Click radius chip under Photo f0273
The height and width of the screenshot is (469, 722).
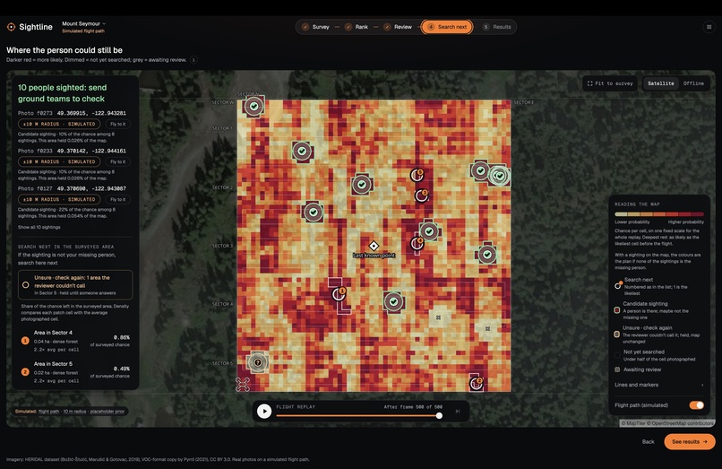pyautogui.click(x=59, y=124)
